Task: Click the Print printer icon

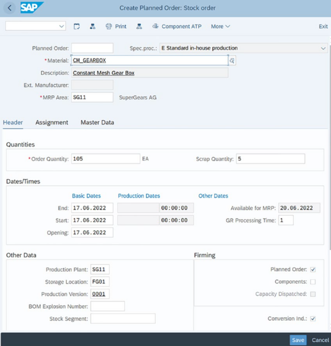Action: [x=109, y=26]
